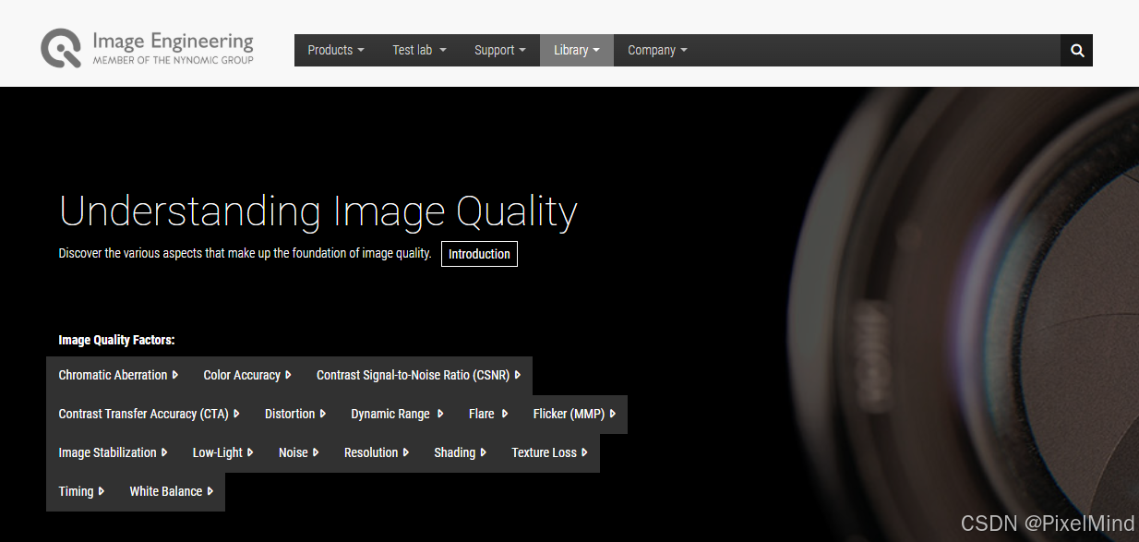Open the Color Accuracy factor
This screenshot has width=1139, height=542.
(x=247, y=375)
